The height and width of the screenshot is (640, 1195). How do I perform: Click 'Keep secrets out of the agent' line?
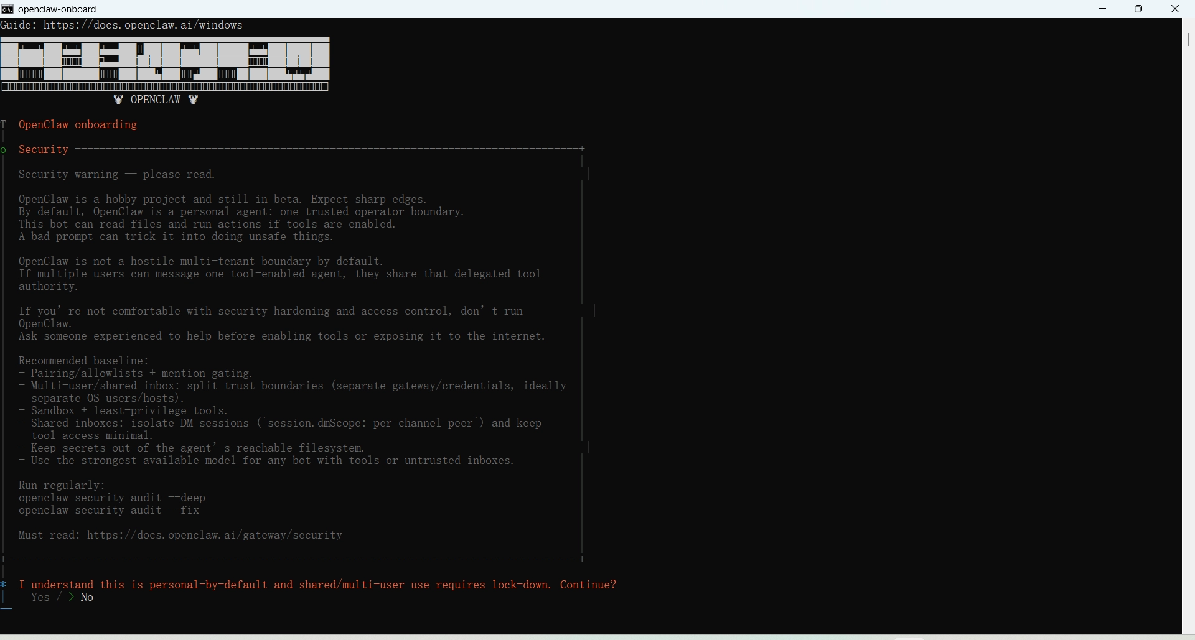click(192, 448)
